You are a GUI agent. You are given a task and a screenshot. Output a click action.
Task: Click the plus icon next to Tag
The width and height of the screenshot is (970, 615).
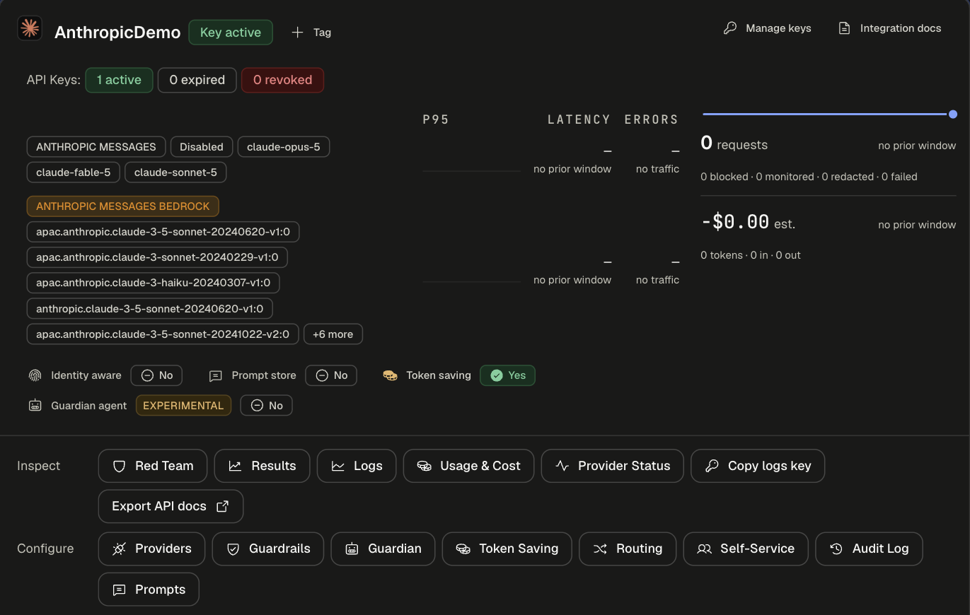(298, 33)
